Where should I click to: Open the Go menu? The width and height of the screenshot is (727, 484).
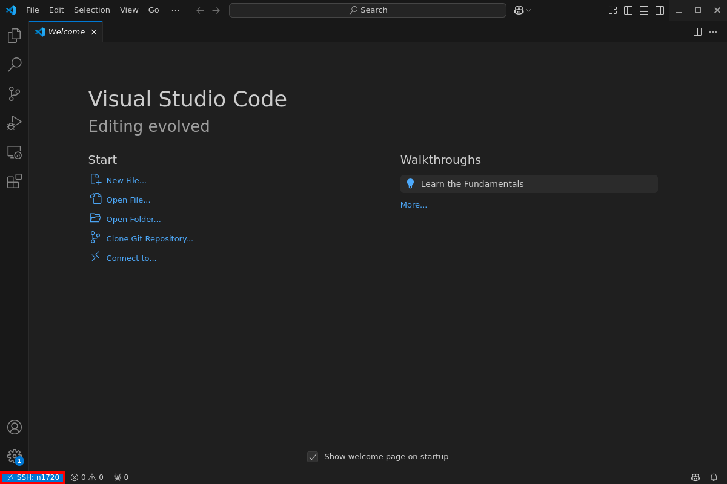point(154,10)
